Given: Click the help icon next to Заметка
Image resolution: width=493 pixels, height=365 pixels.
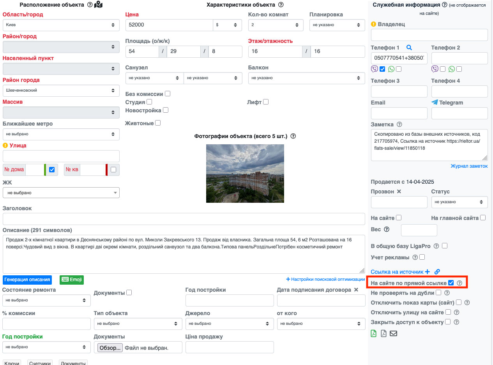Looking at the screenshot, I should click(x=399, y=124).
